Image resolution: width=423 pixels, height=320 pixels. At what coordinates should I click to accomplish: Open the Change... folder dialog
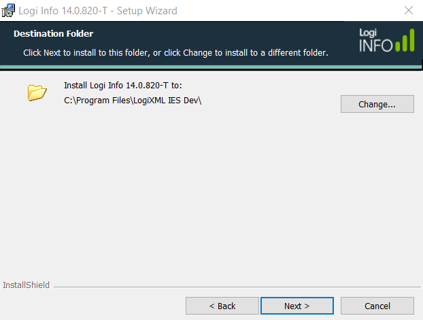pos(377,104)
